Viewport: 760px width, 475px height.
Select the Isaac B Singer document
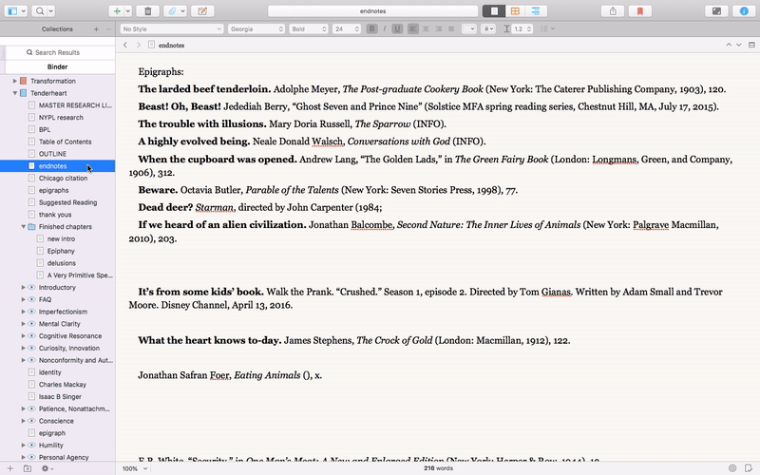coord(58,396)
